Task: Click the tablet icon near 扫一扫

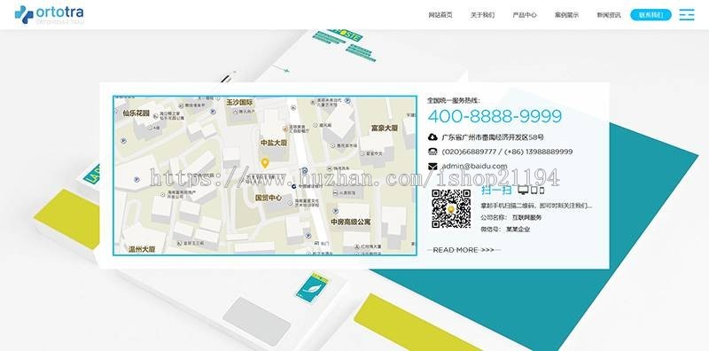Action: point(534,191)
